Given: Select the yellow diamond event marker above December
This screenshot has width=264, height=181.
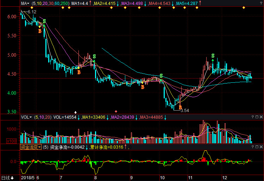Looking at the screenshot, I should pos(244,8).
